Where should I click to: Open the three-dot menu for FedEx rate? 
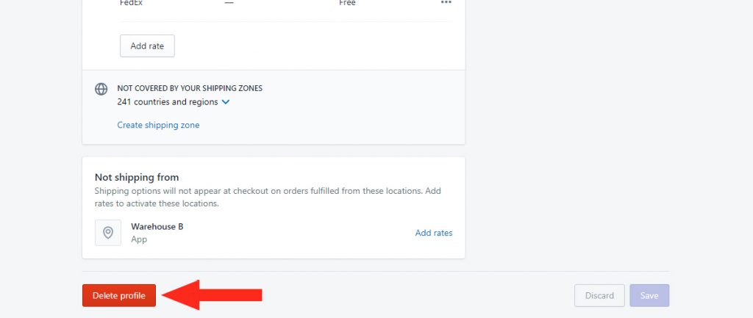(x=446, y=2)
